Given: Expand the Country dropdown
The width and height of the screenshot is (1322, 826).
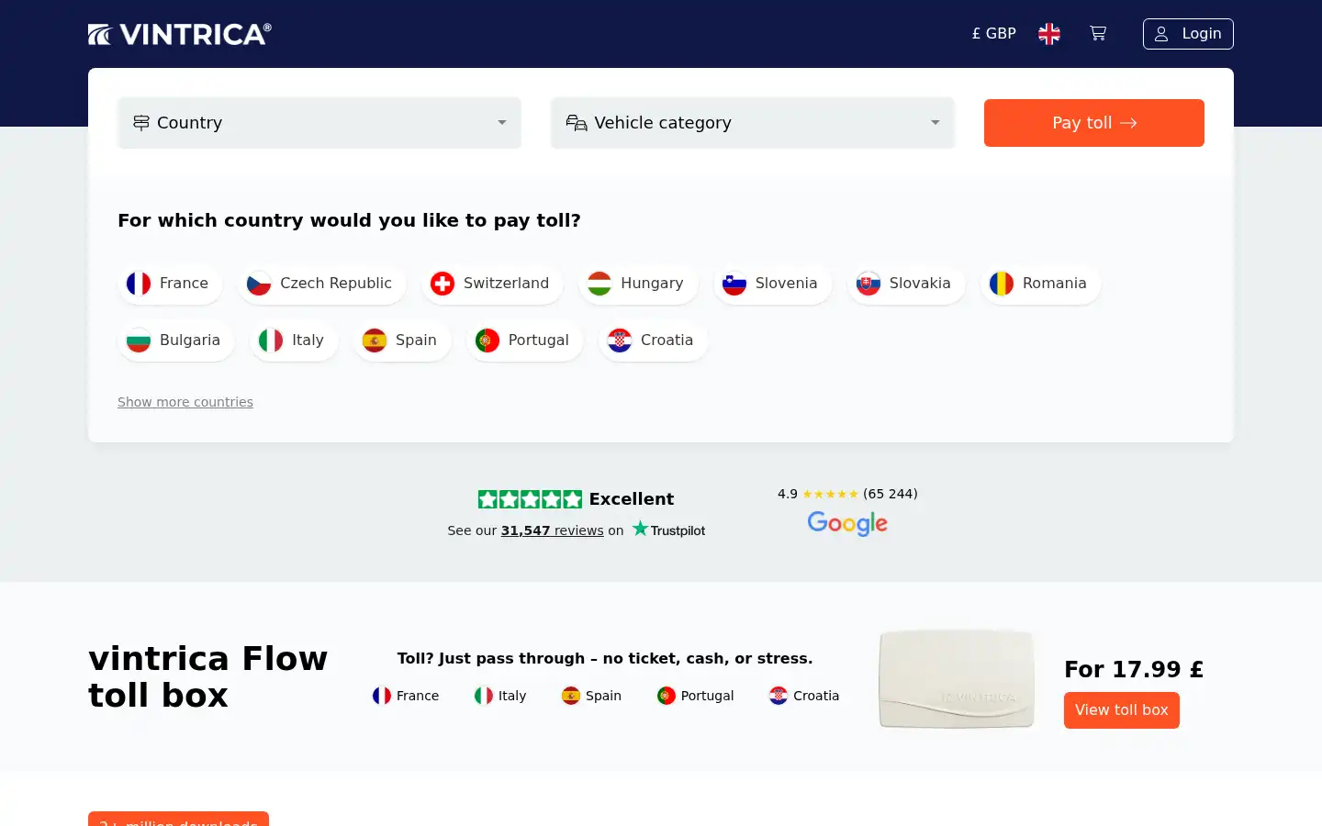Looking at the screenshot, I should 319,123.
